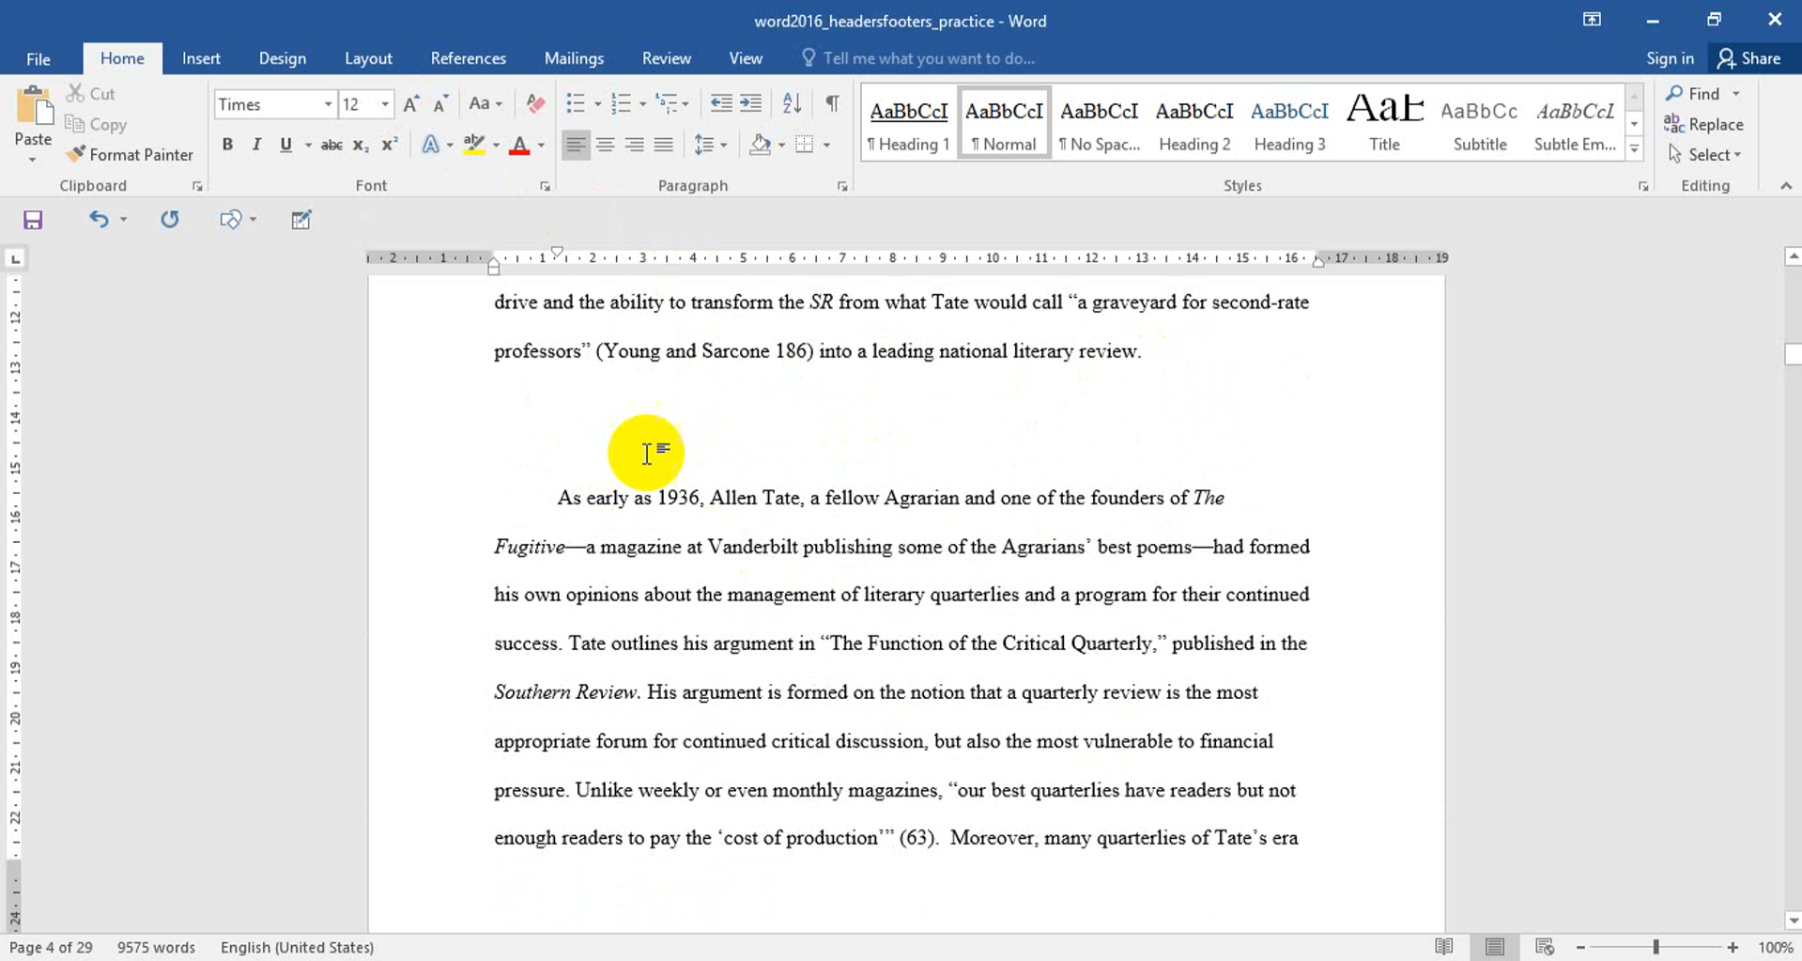
Task: Open the Clipboard pane launcher
Action: (197, 187)
